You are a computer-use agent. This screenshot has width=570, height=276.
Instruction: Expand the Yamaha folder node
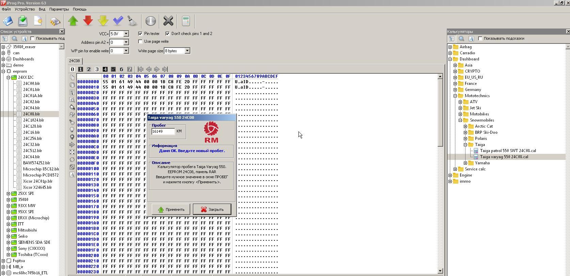point(466,163)
